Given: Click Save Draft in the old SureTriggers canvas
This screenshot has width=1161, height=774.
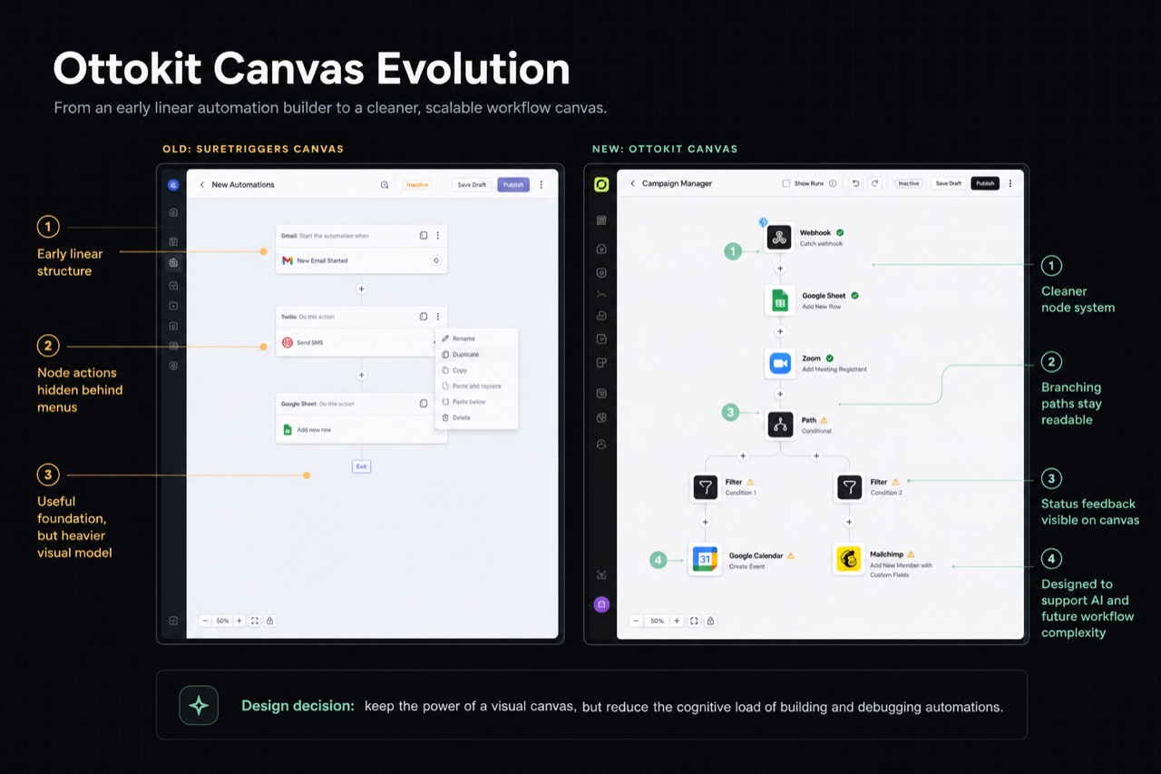Looking at the screenshot, I should (472, 185).
